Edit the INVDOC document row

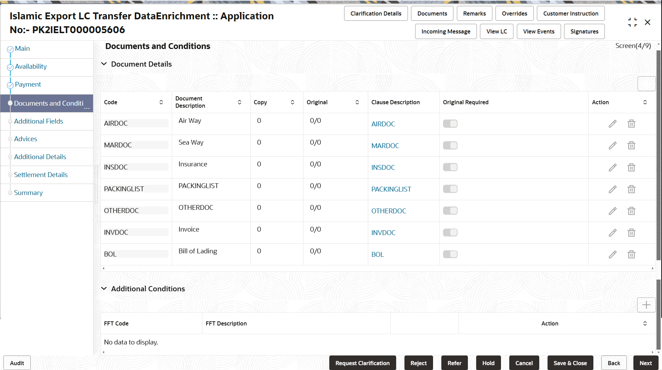point(613,233)
